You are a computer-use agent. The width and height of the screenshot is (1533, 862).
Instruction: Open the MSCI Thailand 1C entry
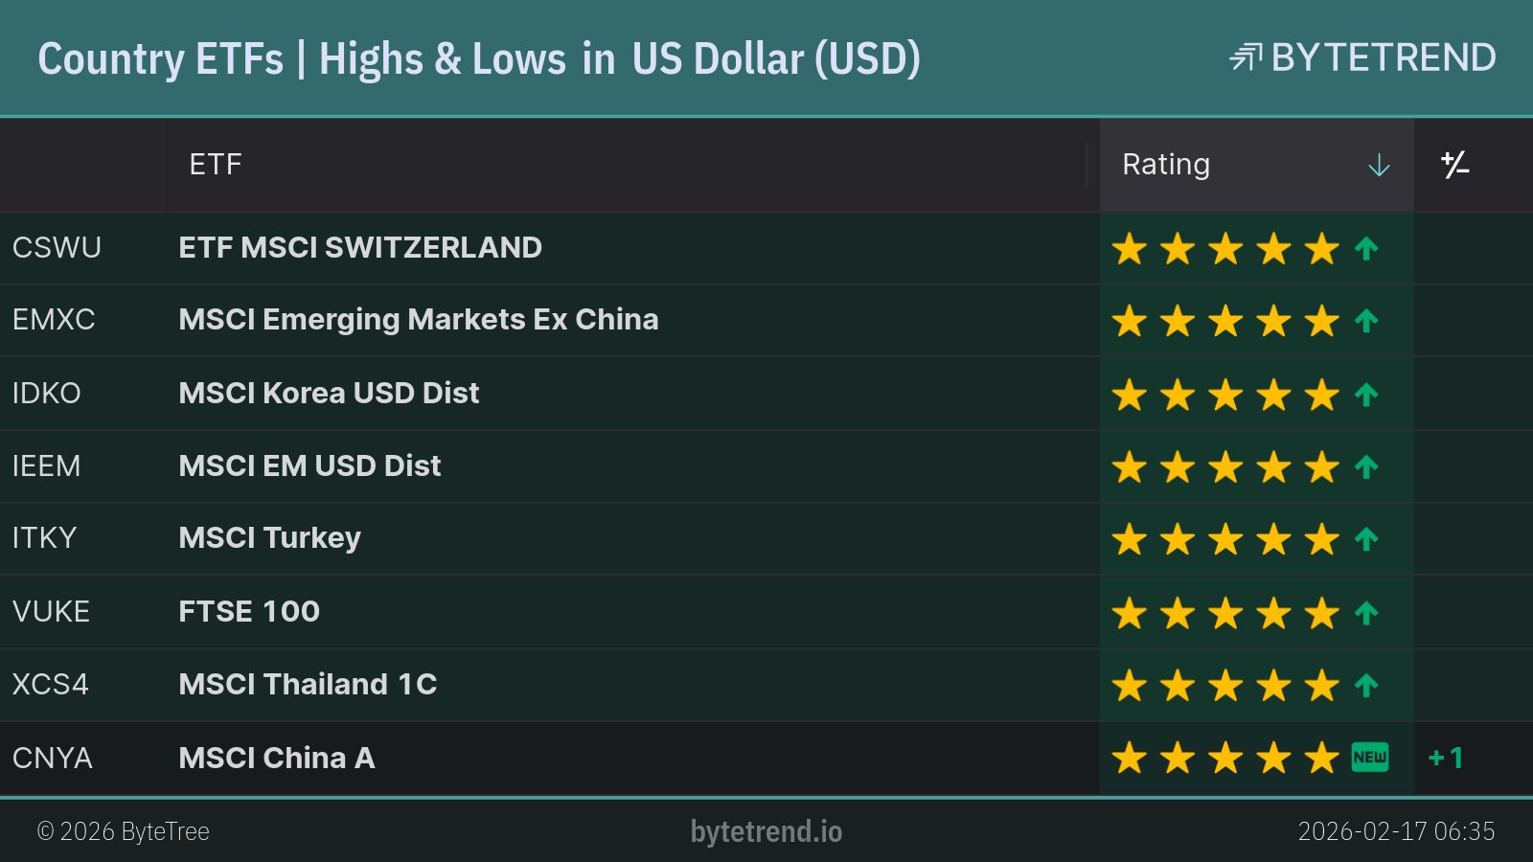point(308,685)
